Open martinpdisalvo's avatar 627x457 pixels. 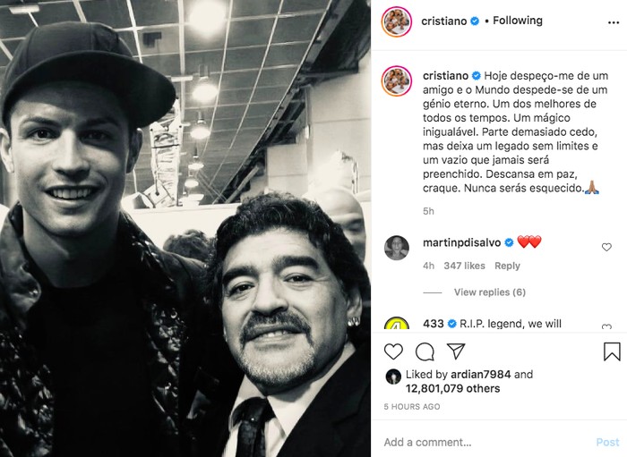397,248
